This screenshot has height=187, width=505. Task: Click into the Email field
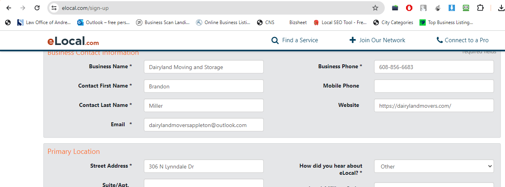[x=204, y=125]
